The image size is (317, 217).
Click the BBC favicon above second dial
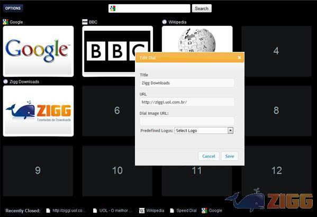[x=85, y=22]
